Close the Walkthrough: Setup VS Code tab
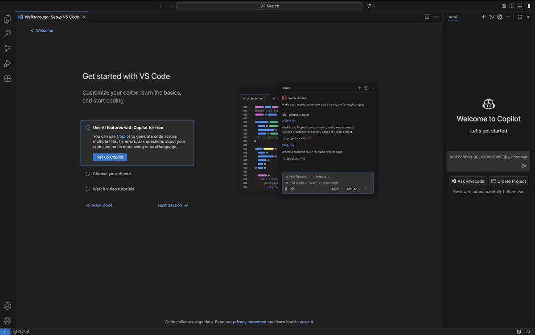This screenshot has width=535, height=335. click(84, 17)
